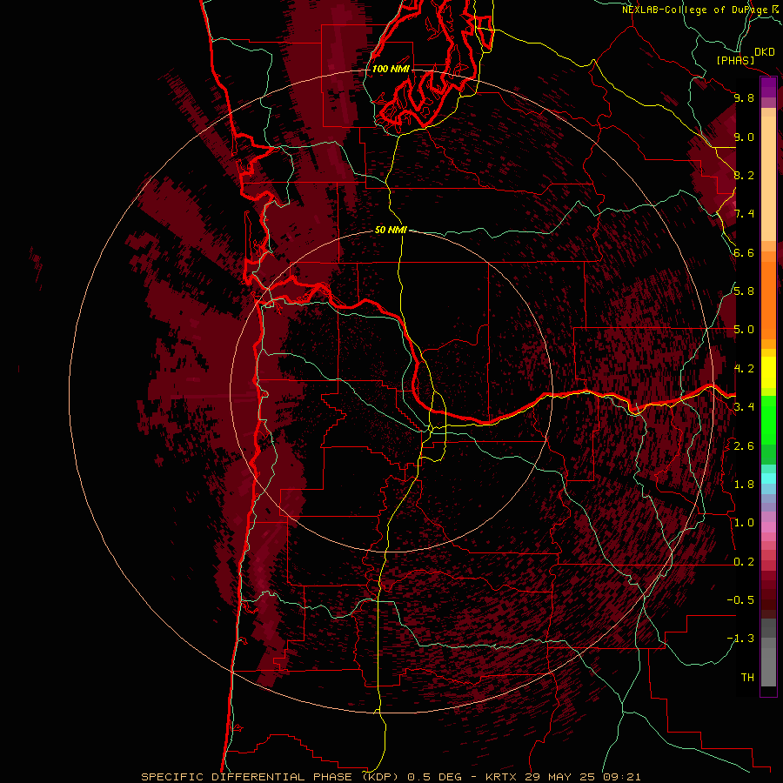The height and width of the screenshot is (783, 783).
Task: Click the '50 NMI' range ring label
Action: (391, 230)
